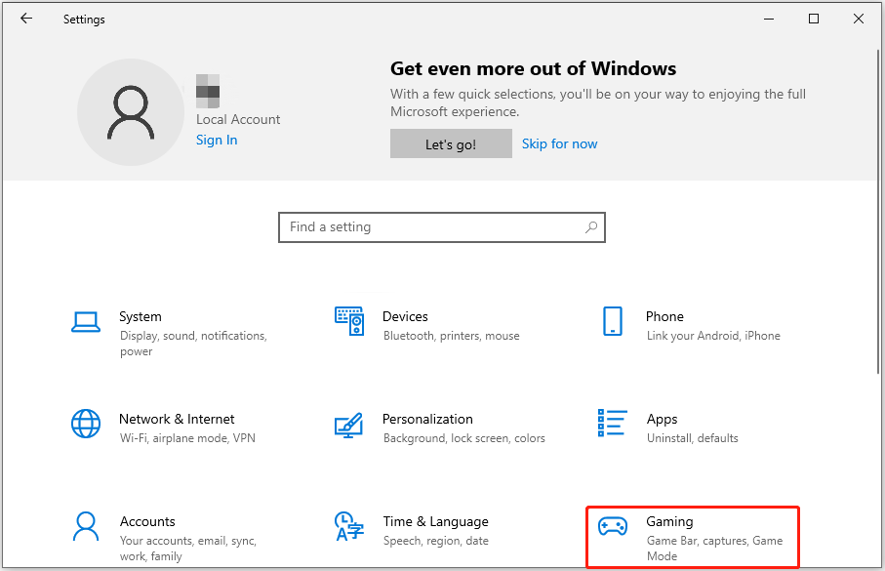The image size is (885, 571).
Task: Go back using the back arrow
Action: (x=26, y=19)
